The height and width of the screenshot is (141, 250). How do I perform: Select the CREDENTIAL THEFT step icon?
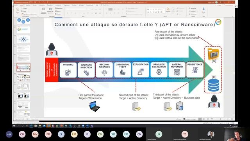[x=122, y=72]
